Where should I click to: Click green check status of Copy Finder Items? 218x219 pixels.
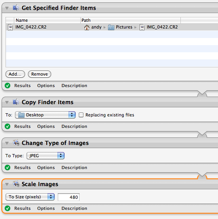tap(8, 126)
